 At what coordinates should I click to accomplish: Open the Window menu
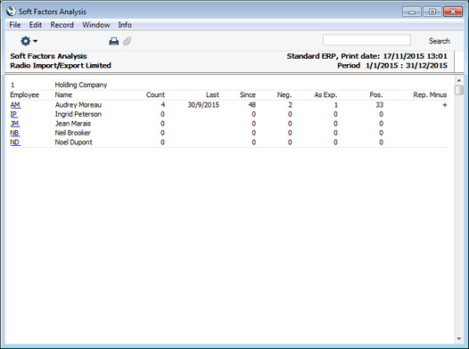point(96,25)
